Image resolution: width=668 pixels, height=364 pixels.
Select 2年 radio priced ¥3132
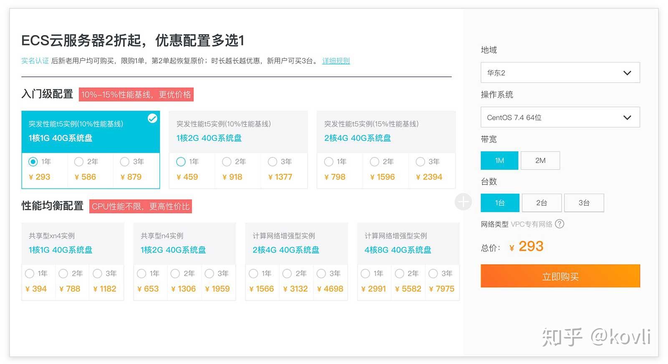point(287,273)
